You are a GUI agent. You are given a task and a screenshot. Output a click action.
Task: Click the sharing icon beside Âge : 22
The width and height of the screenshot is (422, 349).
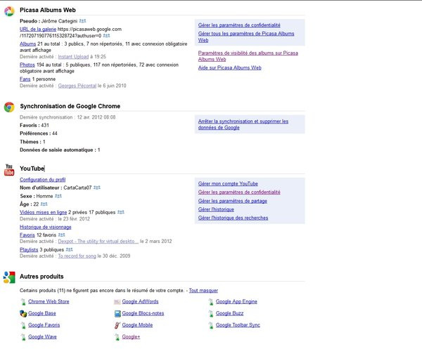44,204
